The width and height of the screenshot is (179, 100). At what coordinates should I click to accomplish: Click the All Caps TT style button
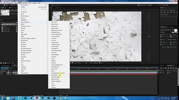[168, 47]
